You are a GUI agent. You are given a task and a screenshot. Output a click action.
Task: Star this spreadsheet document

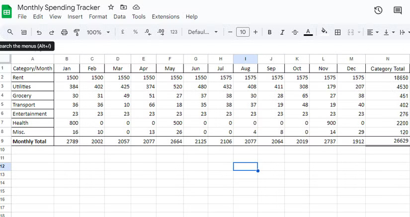click(x=111, y=7)
